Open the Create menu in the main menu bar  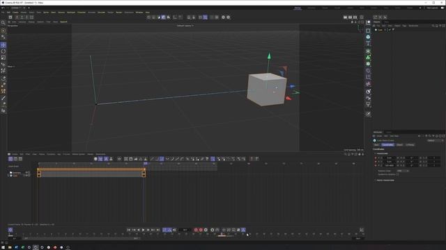(15, 12)
